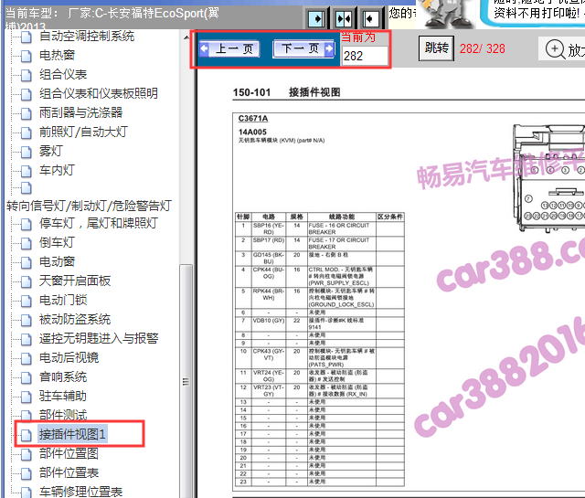Viewport: 585px width, 498px height.
Task: Click the document icon beside 音响系统
Action: [27, 378]
